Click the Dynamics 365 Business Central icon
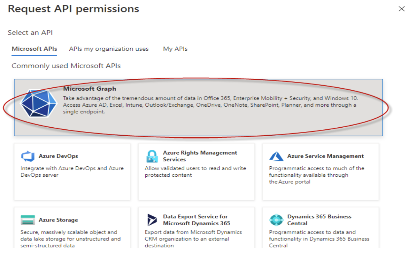 coord(276,220)
